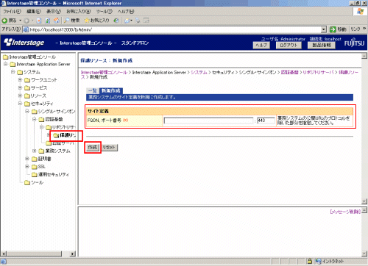
Task: Switch to the 一覧 tab
Action: [93, 90]
